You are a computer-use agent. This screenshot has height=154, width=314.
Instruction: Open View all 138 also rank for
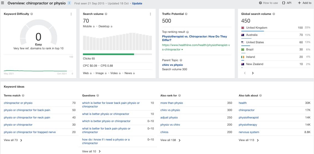pos(171,140)
